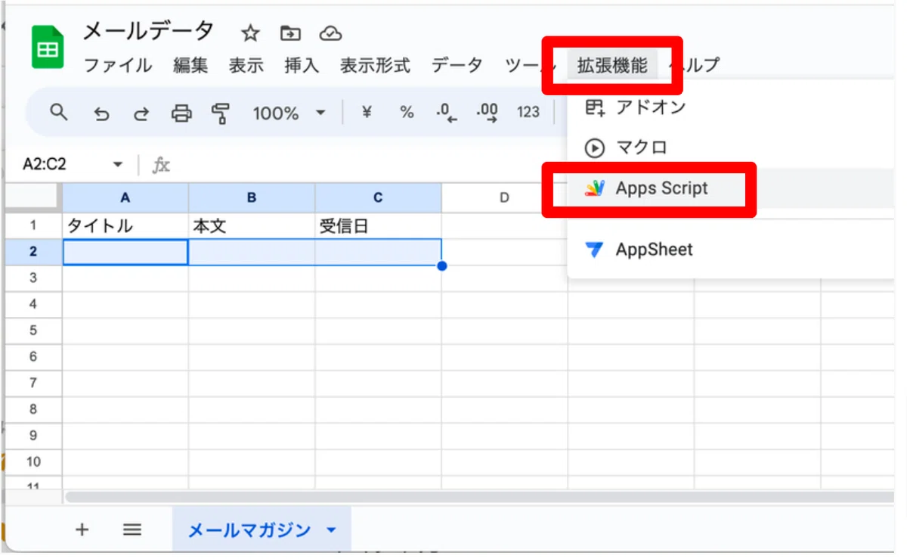Click the 拡張機能 menu

coord(612,66)
